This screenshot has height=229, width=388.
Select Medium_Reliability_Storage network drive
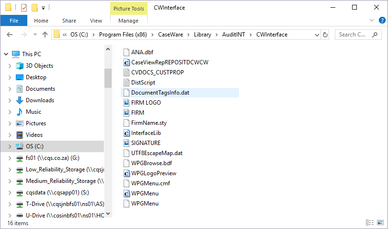pos(65,181)
